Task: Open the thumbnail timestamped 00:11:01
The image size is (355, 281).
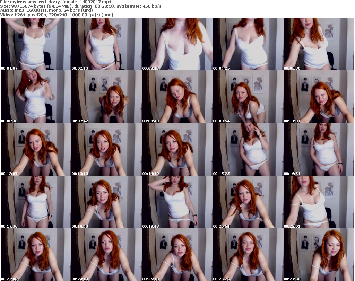Action: click(x=319, y=97)
